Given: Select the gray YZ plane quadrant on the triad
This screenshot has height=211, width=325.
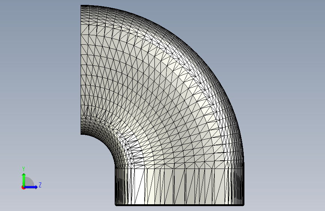Looking at the screenshot, I should click(29, 182).
